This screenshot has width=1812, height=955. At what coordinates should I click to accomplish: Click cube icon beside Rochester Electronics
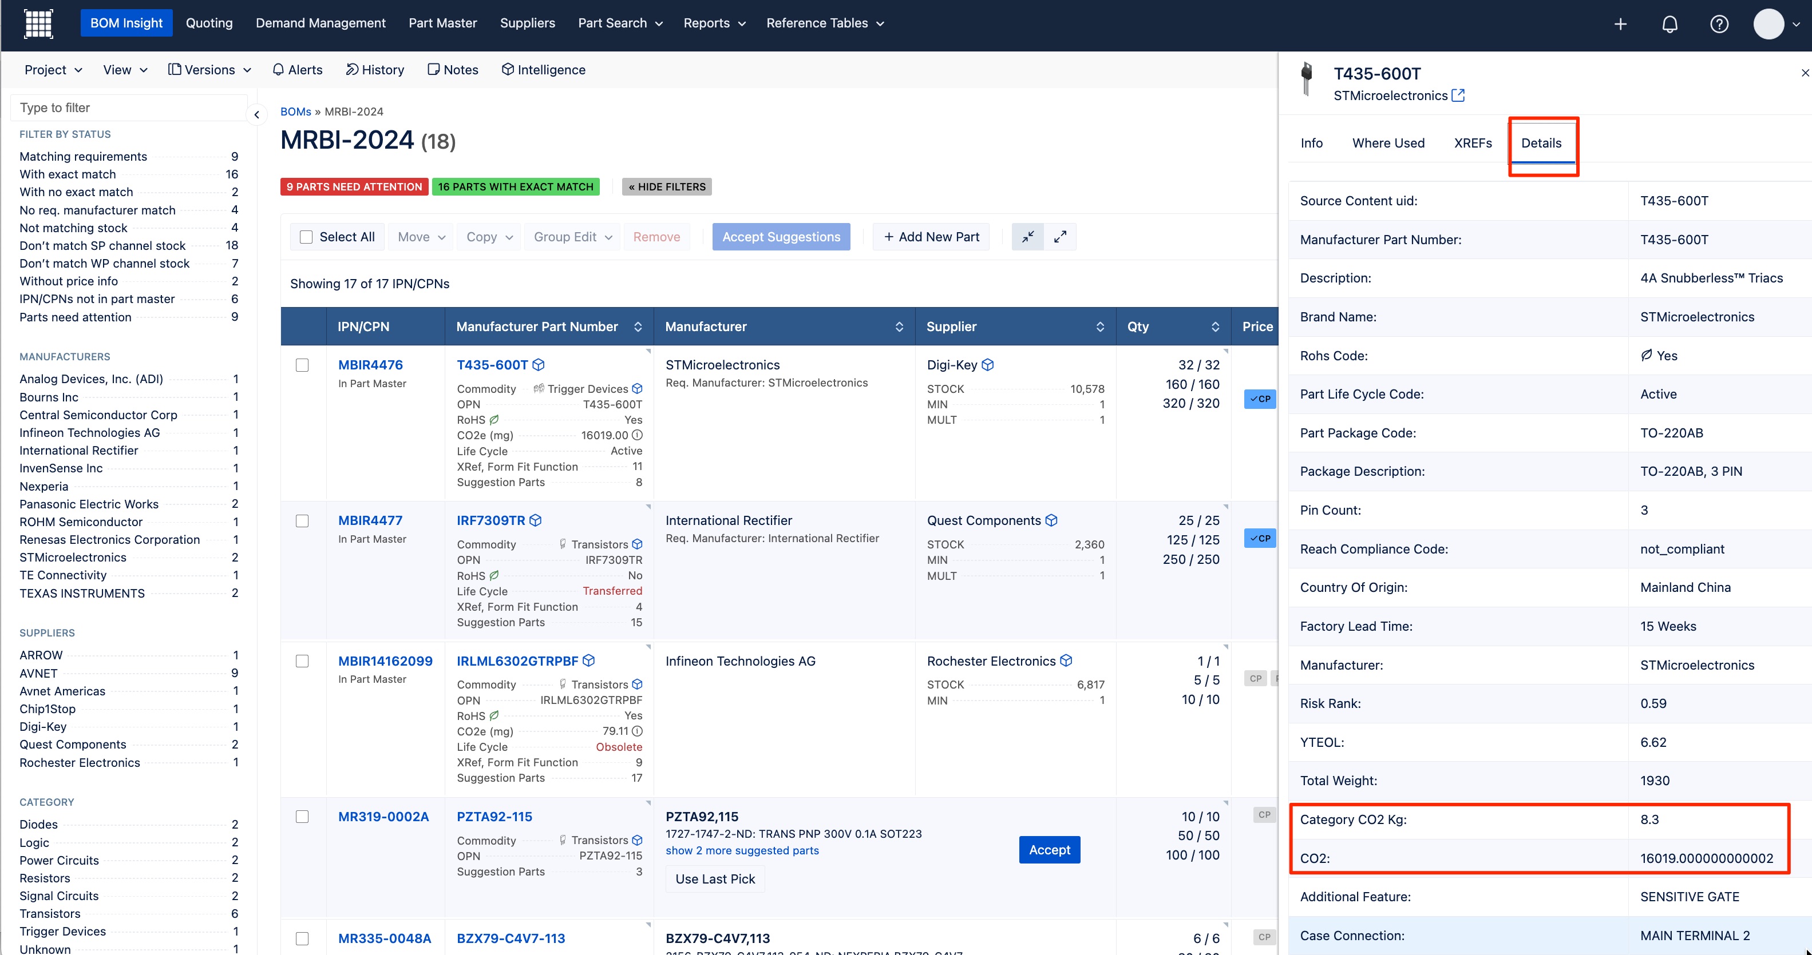[1066, 660]
